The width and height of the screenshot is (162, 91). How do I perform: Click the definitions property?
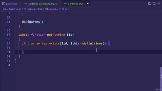tap(93, 43)
